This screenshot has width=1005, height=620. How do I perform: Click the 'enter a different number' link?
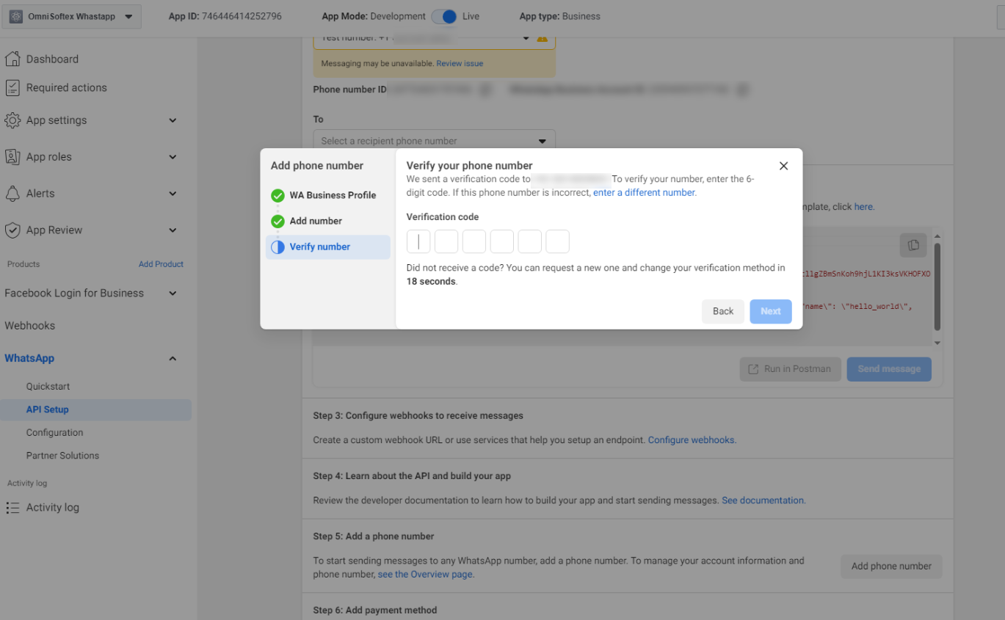click(x=644, y=193)
